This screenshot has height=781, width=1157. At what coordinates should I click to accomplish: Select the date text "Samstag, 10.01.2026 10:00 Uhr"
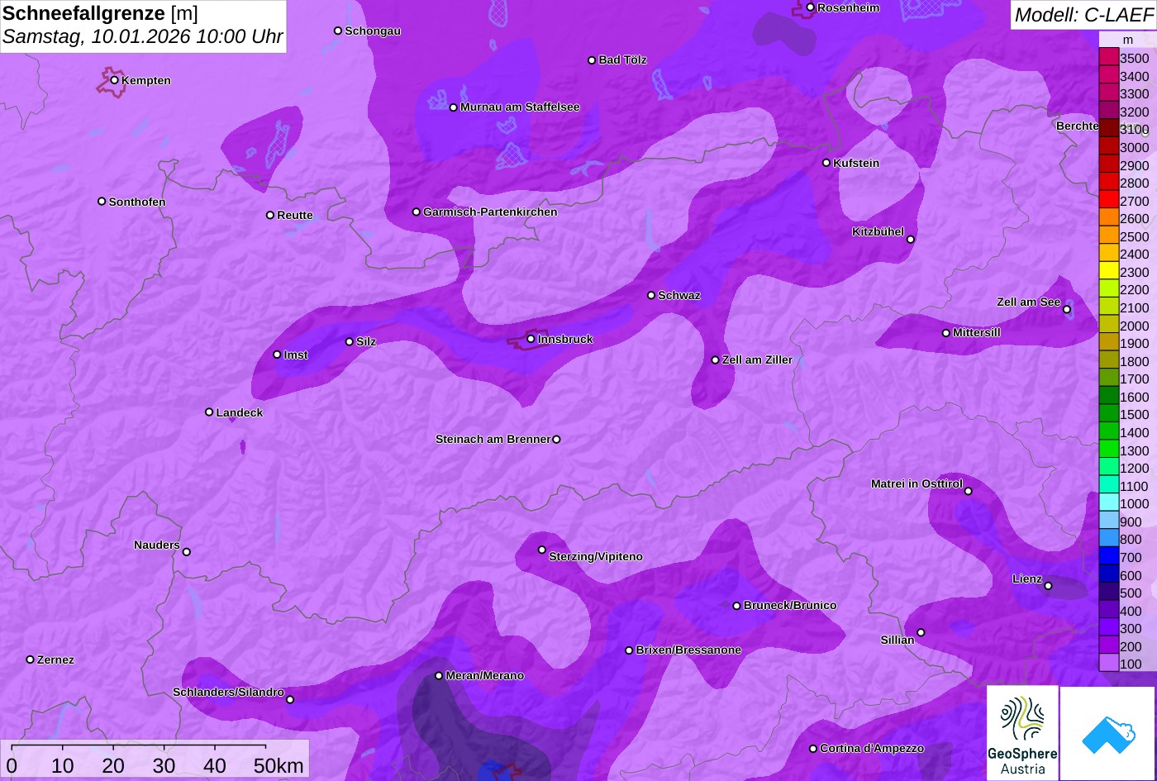point(143,37)
